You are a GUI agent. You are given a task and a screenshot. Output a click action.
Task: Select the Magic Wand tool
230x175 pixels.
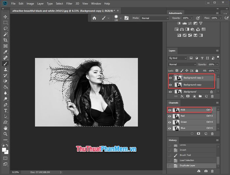click(6, 34)
